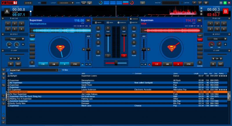Click pitch bend plus on deck B
Screen dimensions: 232x126
pyautogui.click(x=145, y=64)
